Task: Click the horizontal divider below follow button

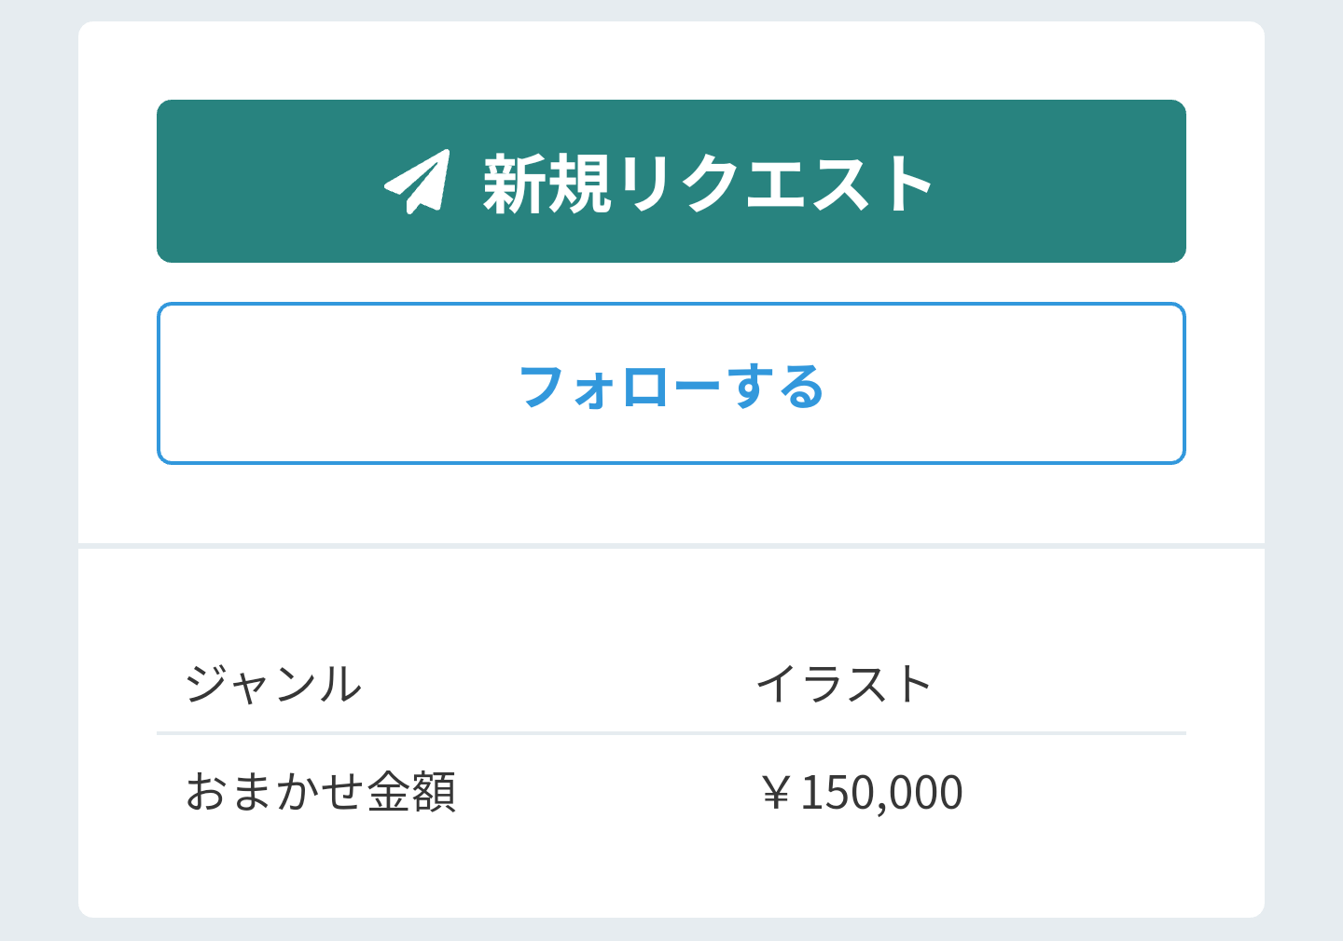Action: [671, 546]
